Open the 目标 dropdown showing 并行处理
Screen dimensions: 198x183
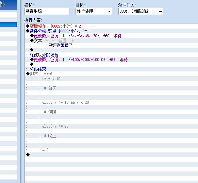click(94, 12)
